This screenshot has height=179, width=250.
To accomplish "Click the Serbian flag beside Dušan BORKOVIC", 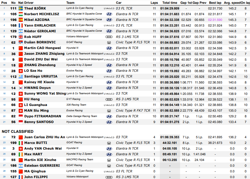I will tap(21, 42).
